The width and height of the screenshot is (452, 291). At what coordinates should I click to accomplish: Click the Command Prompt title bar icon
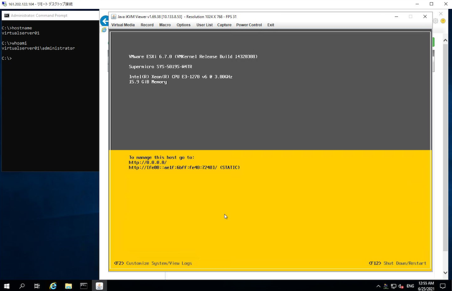[x=6, y=15]
